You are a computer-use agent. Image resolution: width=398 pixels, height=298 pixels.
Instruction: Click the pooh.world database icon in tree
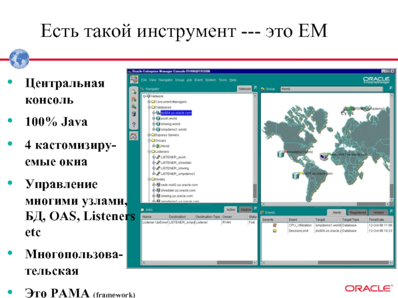click(158, 118)
